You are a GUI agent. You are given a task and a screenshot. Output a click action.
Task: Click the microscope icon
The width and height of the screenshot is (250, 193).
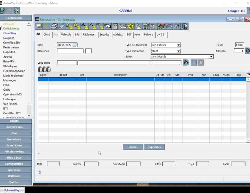138,26
